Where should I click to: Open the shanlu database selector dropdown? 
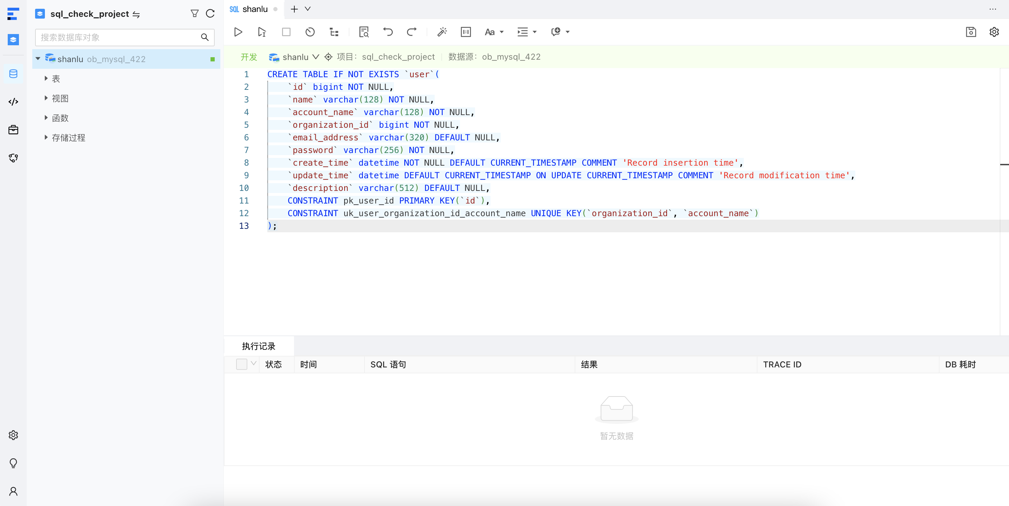coord(294,57)
